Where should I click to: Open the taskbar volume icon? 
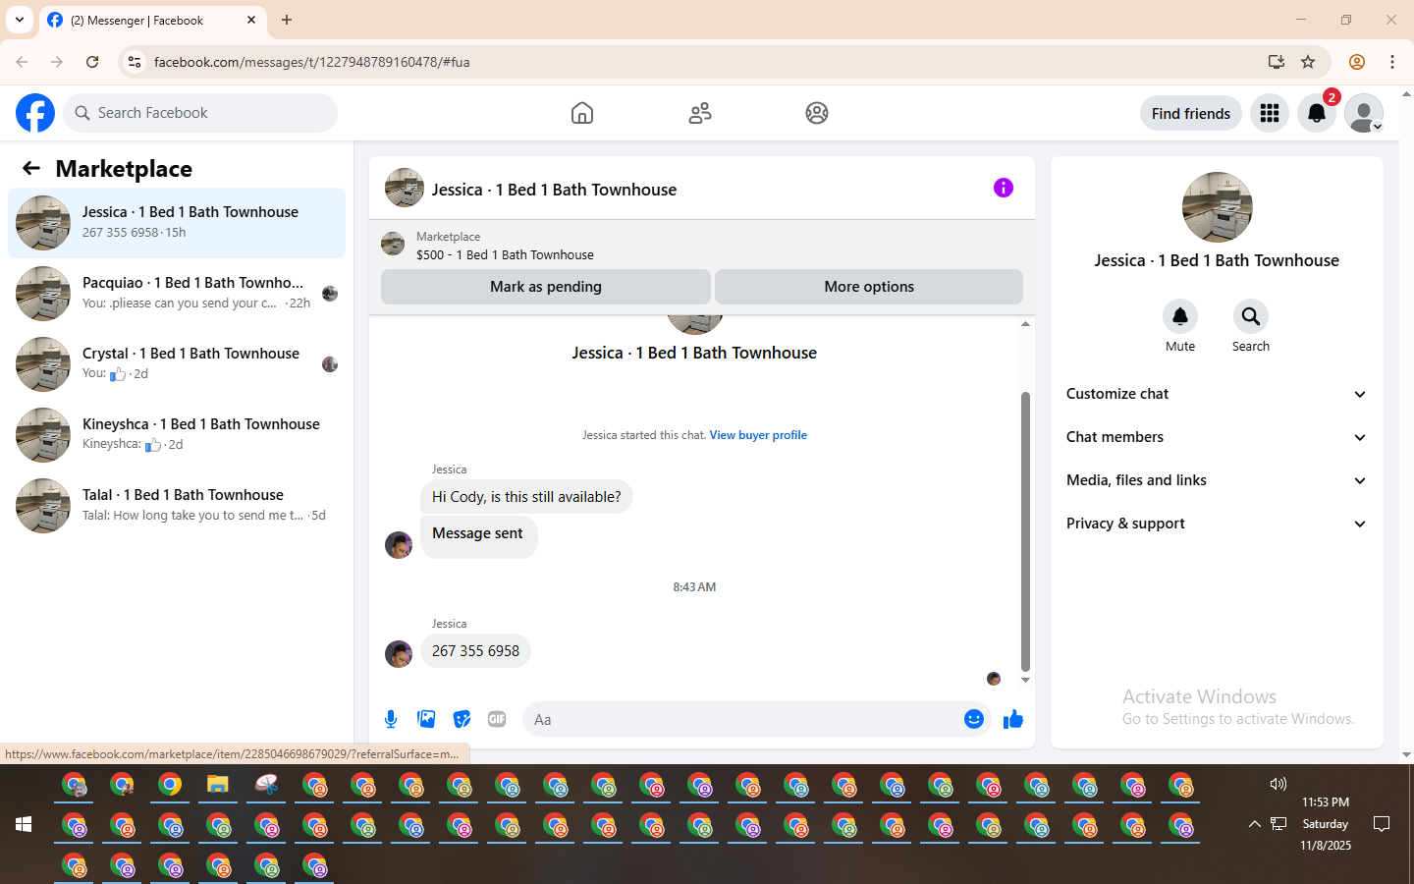click(x=1278, y=784)
